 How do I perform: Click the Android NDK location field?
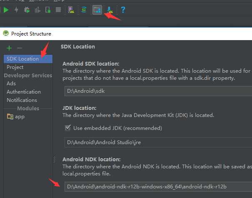(158, 187)
